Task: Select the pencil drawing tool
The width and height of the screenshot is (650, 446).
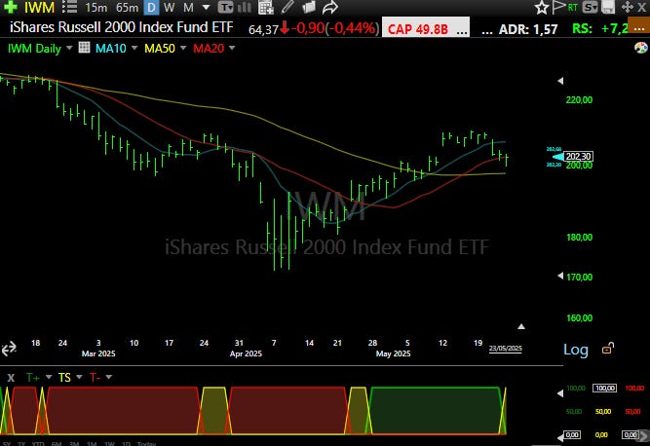Action: point(287,7)
